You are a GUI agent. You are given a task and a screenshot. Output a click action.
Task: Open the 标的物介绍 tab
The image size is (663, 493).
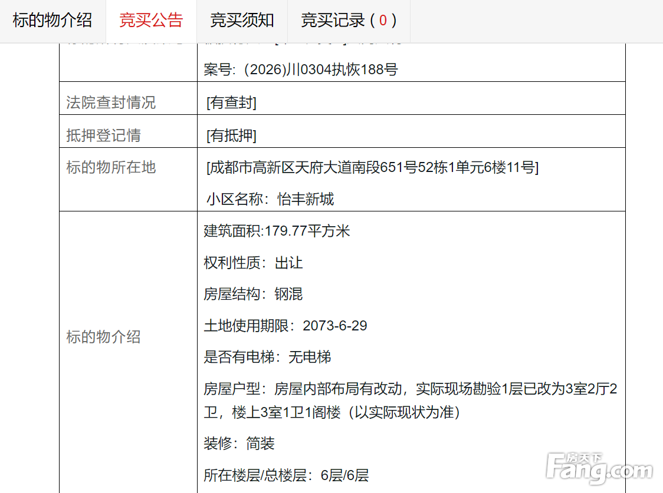click(x=52, y=21)
